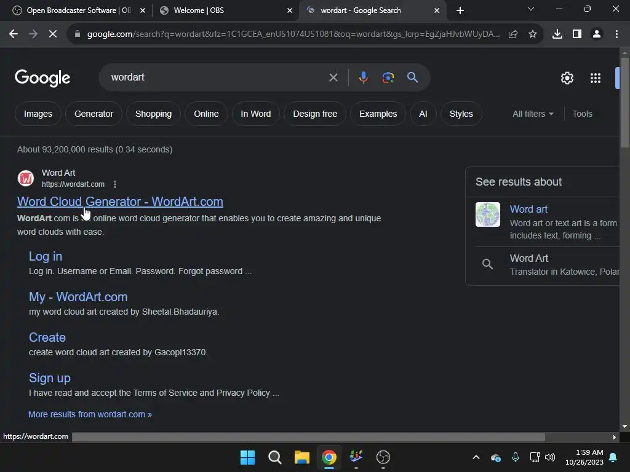Screen dimensions: 630x472
Task: View site information lock icon
Action: (x=78, y=34)
